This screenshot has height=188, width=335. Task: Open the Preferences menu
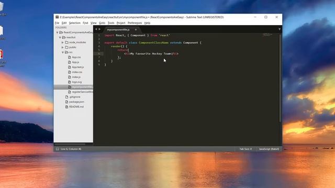(x=135, y=23)
